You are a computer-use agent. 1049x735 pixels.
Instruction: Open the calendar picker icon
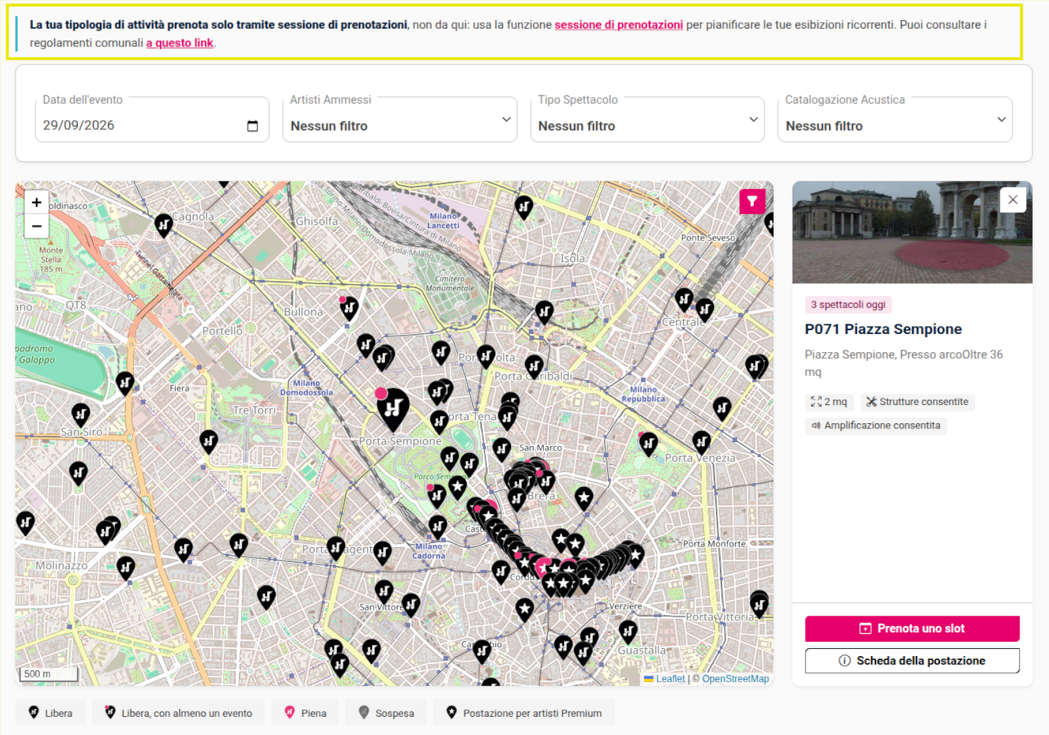(253, 126)
